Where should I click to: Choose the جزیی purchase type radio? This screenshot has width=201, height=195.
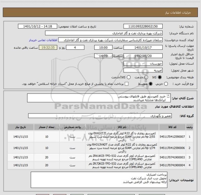pyautogui.click(x=166, y=84)
